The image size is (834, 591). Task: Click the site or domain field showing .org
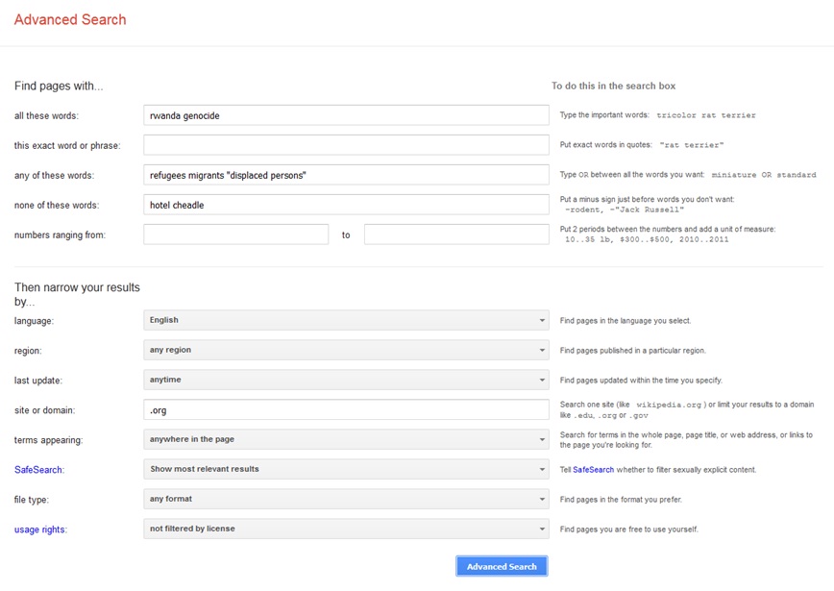346,410
